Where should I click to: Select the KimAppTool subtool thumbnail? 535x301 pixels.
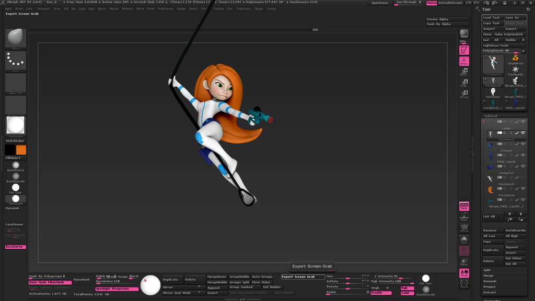[490, 167]
